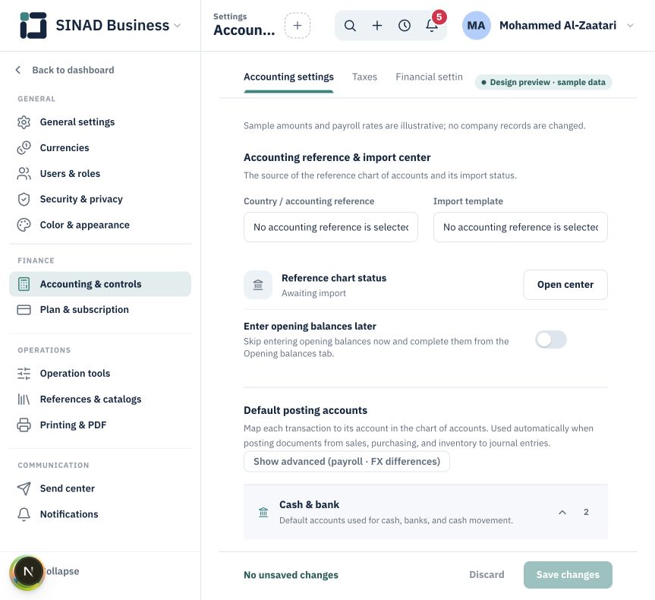Click the Open center button
The image size is (655, 600).
click(x=565, y=285)
